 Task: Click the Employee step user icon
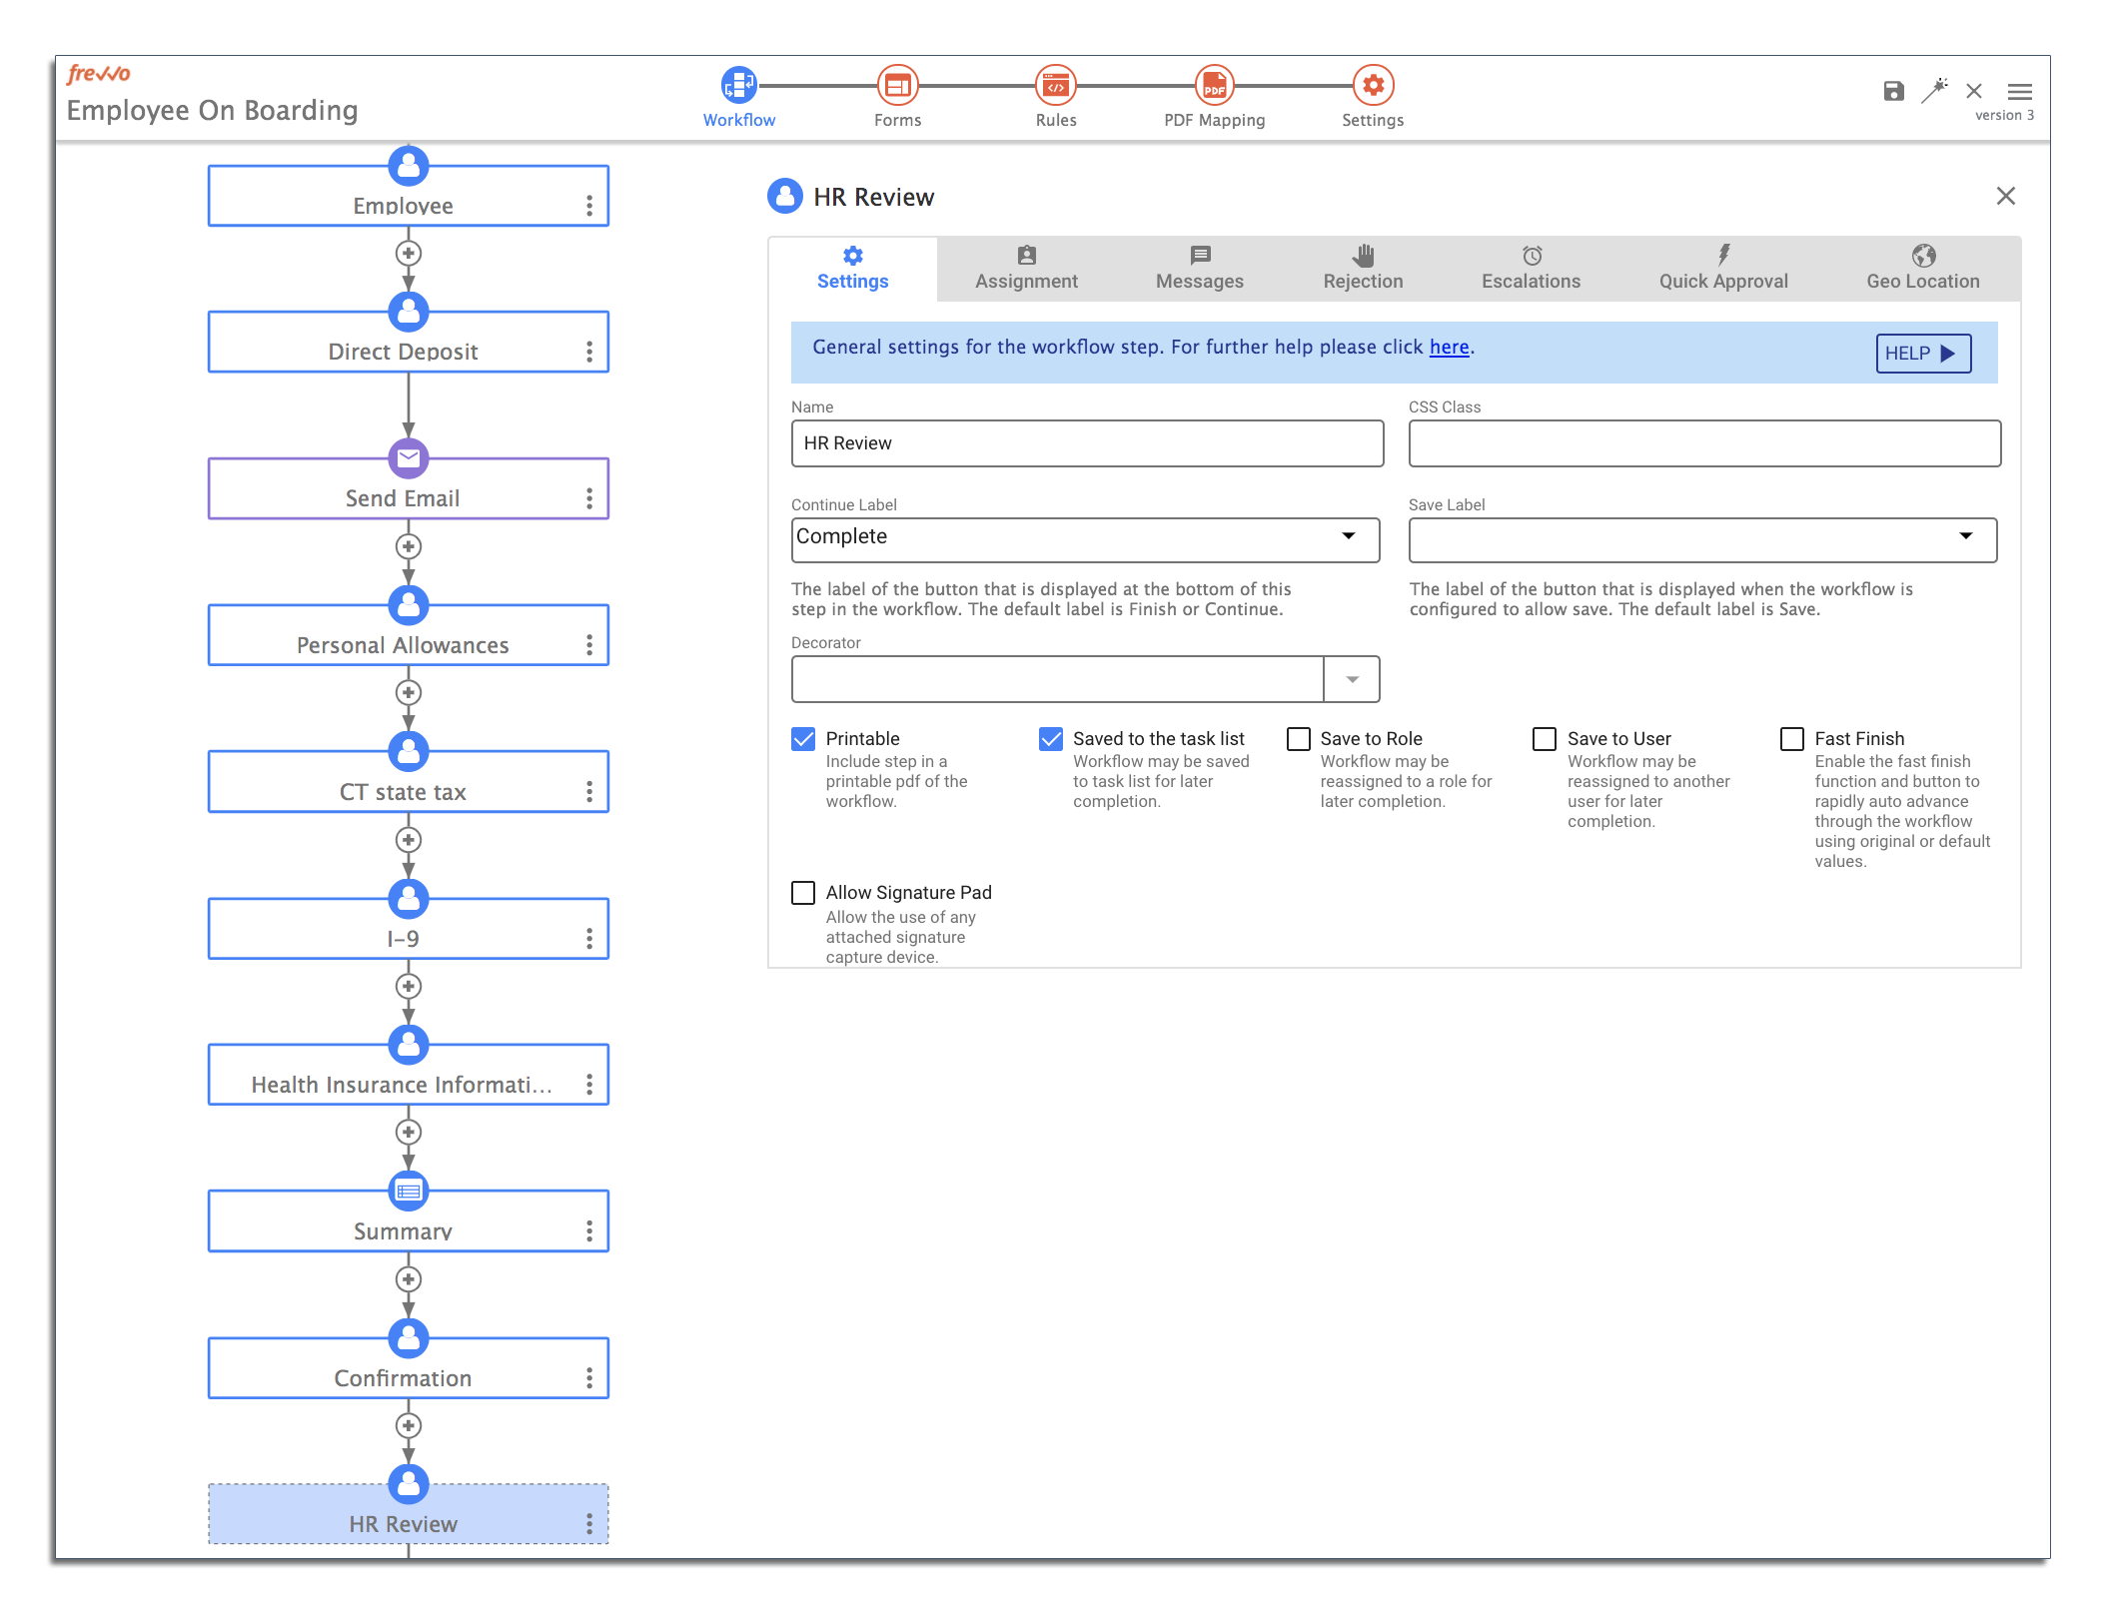[409, 166]
